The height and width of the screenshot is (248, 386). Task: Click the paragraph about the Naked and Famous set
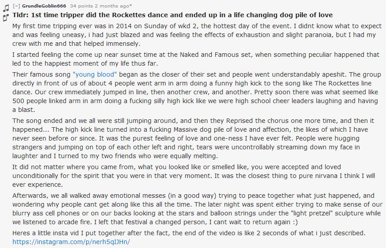(x=196, y=59)
